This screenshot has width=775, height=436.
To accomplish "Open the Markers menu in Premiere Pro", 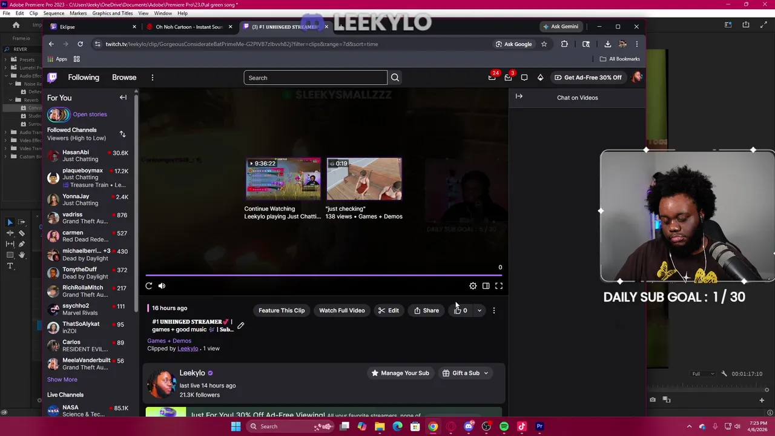I will tap(78, 13).
